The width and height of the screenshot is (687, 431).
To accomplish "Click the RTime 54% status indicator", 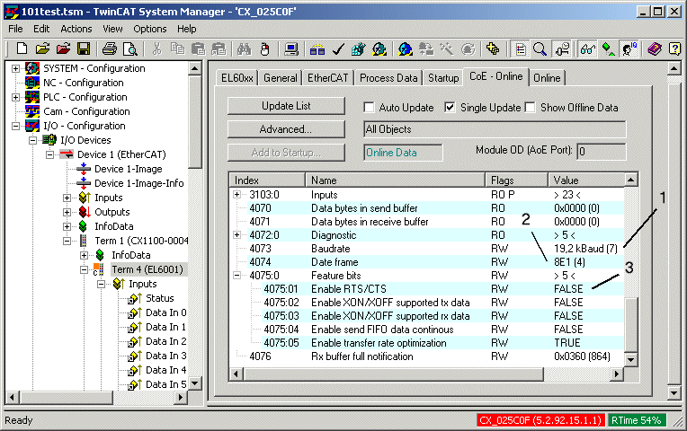I will pos(636,420).
